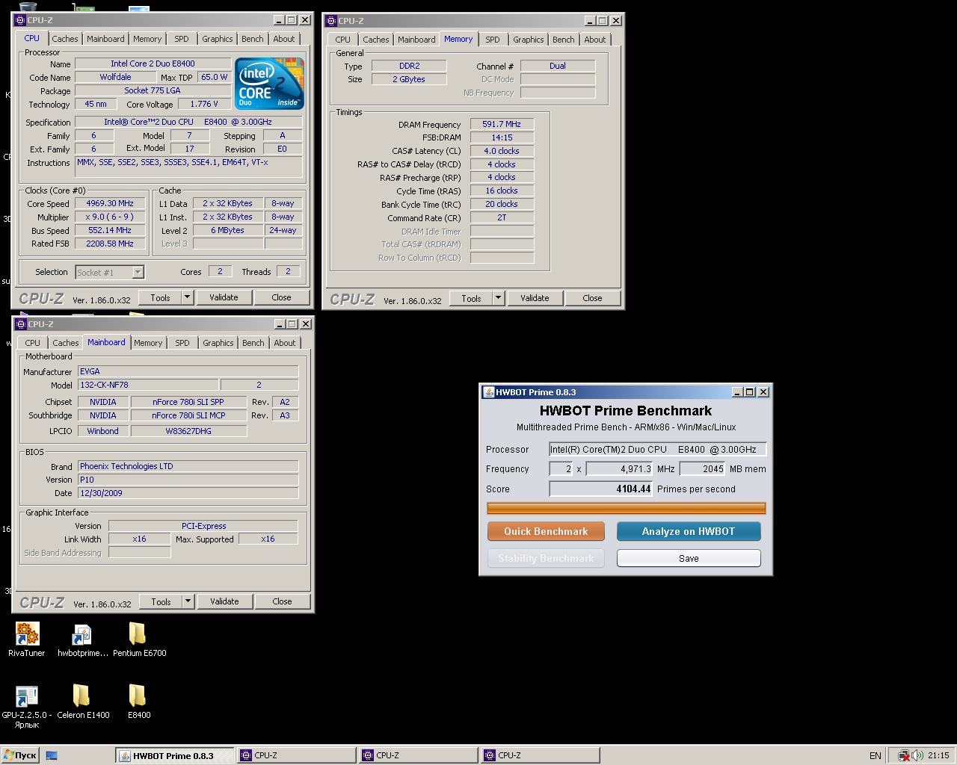This screenshot has width=957, height=765.
Task: Open Memory tab in Mainboard window
Action: pyautogui.click(x=148, y=343)
